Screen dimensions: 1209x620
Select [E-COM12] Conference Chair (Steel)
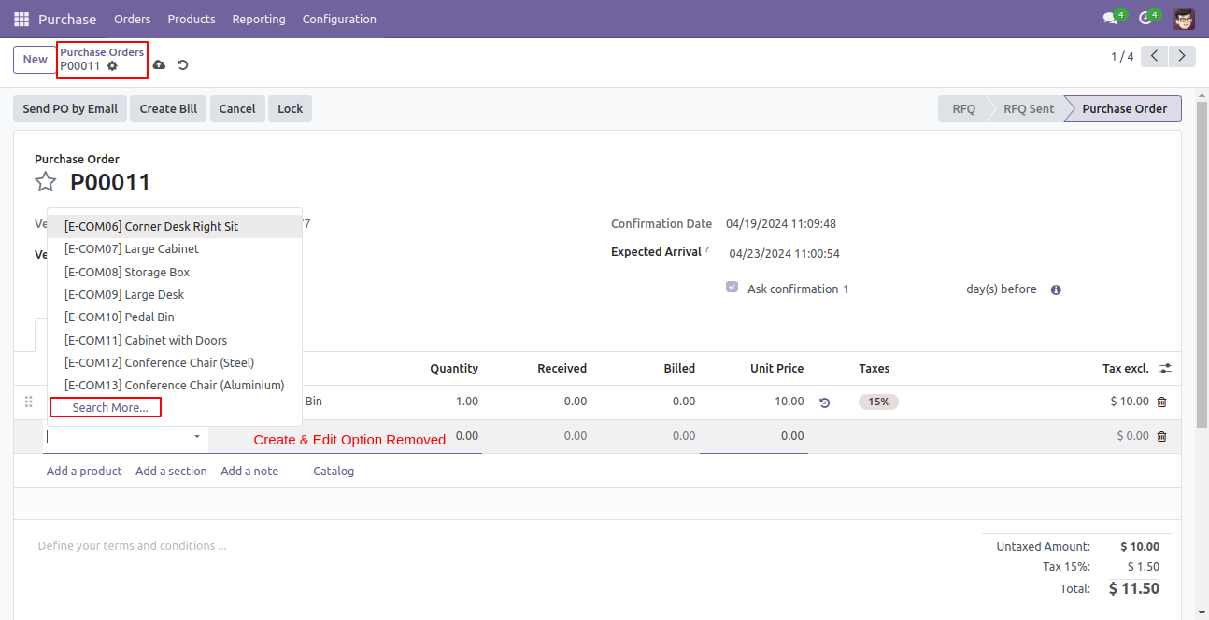[175, 362]
